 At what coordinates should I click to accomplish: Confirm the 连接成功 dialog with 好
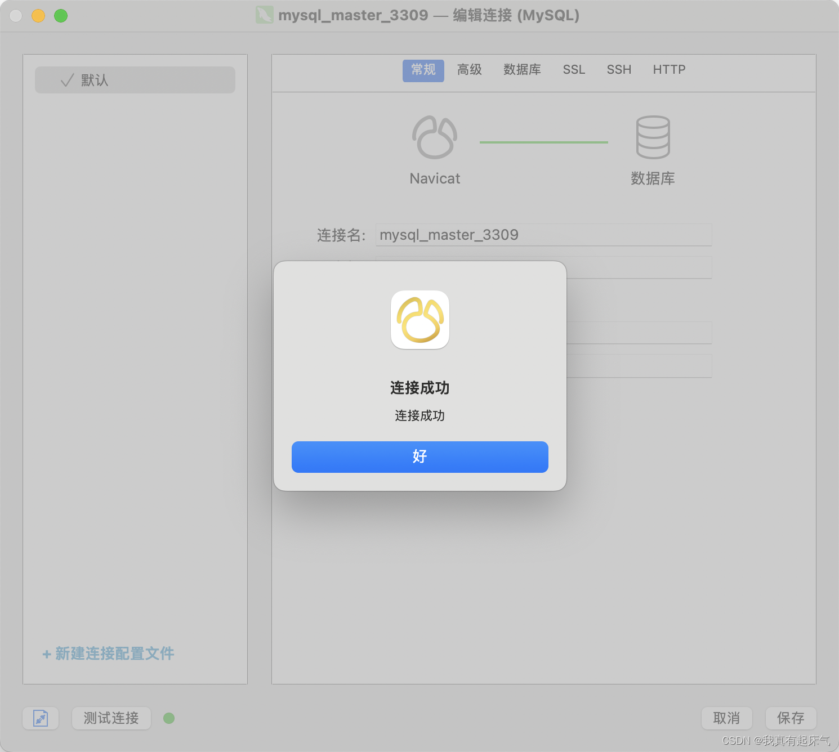[x=419, y=456]
